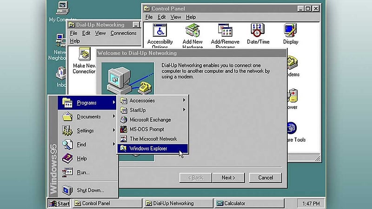
Task: Click the Documents folder icon in Start menu
Action: click(x=67, y=117)
